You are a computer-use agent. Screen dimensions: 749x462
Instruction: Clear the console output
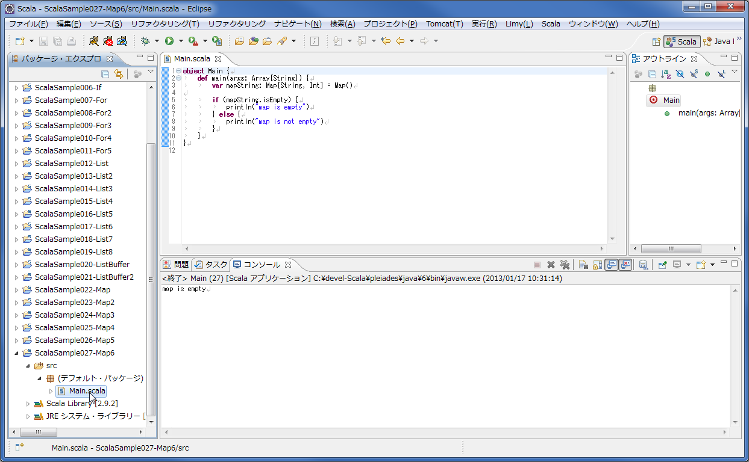(583, 265)
